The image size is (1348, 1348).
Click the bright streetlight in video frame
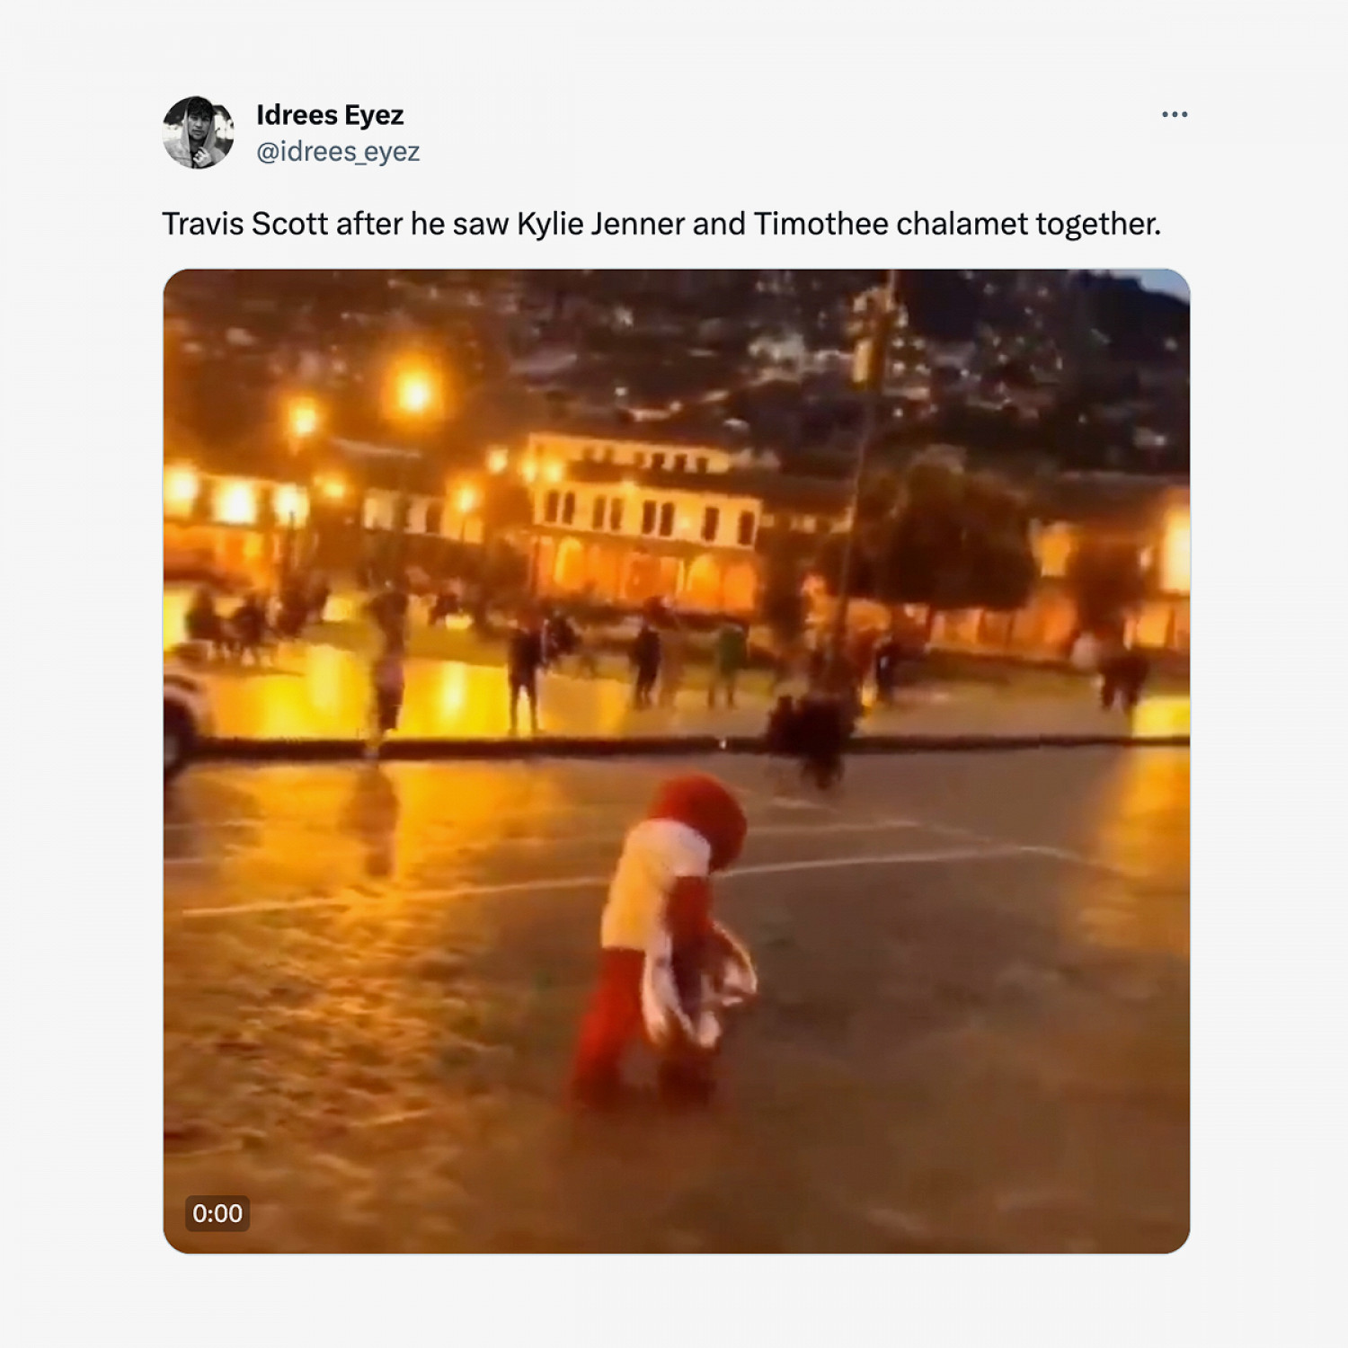[x=414, y=392]
